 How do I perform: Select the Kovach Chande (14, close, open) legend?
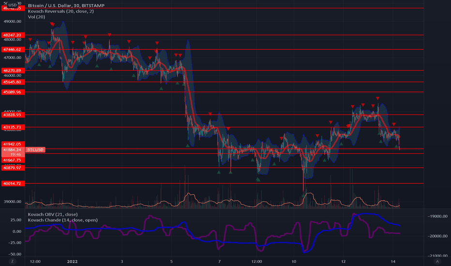[x=63, y=220]
